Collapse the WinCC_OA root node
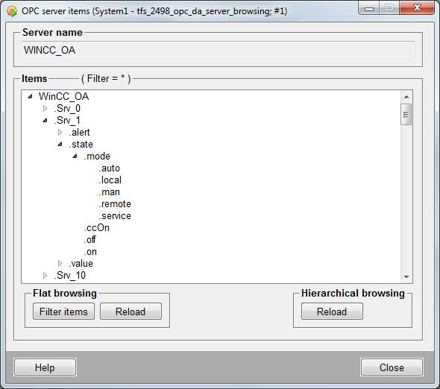The width and height of the screenshot is (440, 389). point(30,96)
